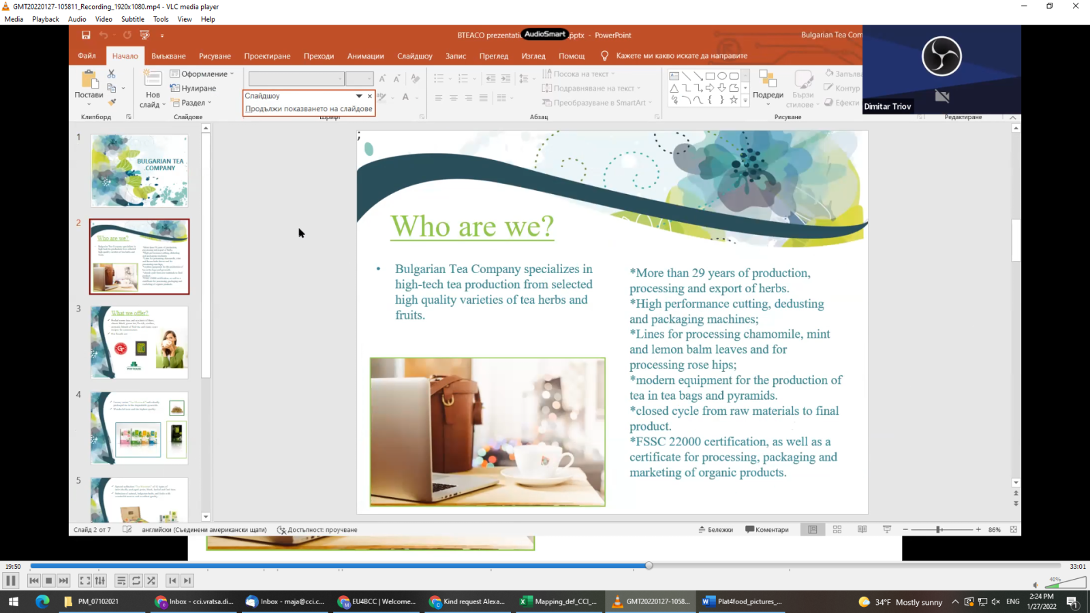Click the Нов слайд icon
The width and height of the screenshot is (1090, 613).
153,78
